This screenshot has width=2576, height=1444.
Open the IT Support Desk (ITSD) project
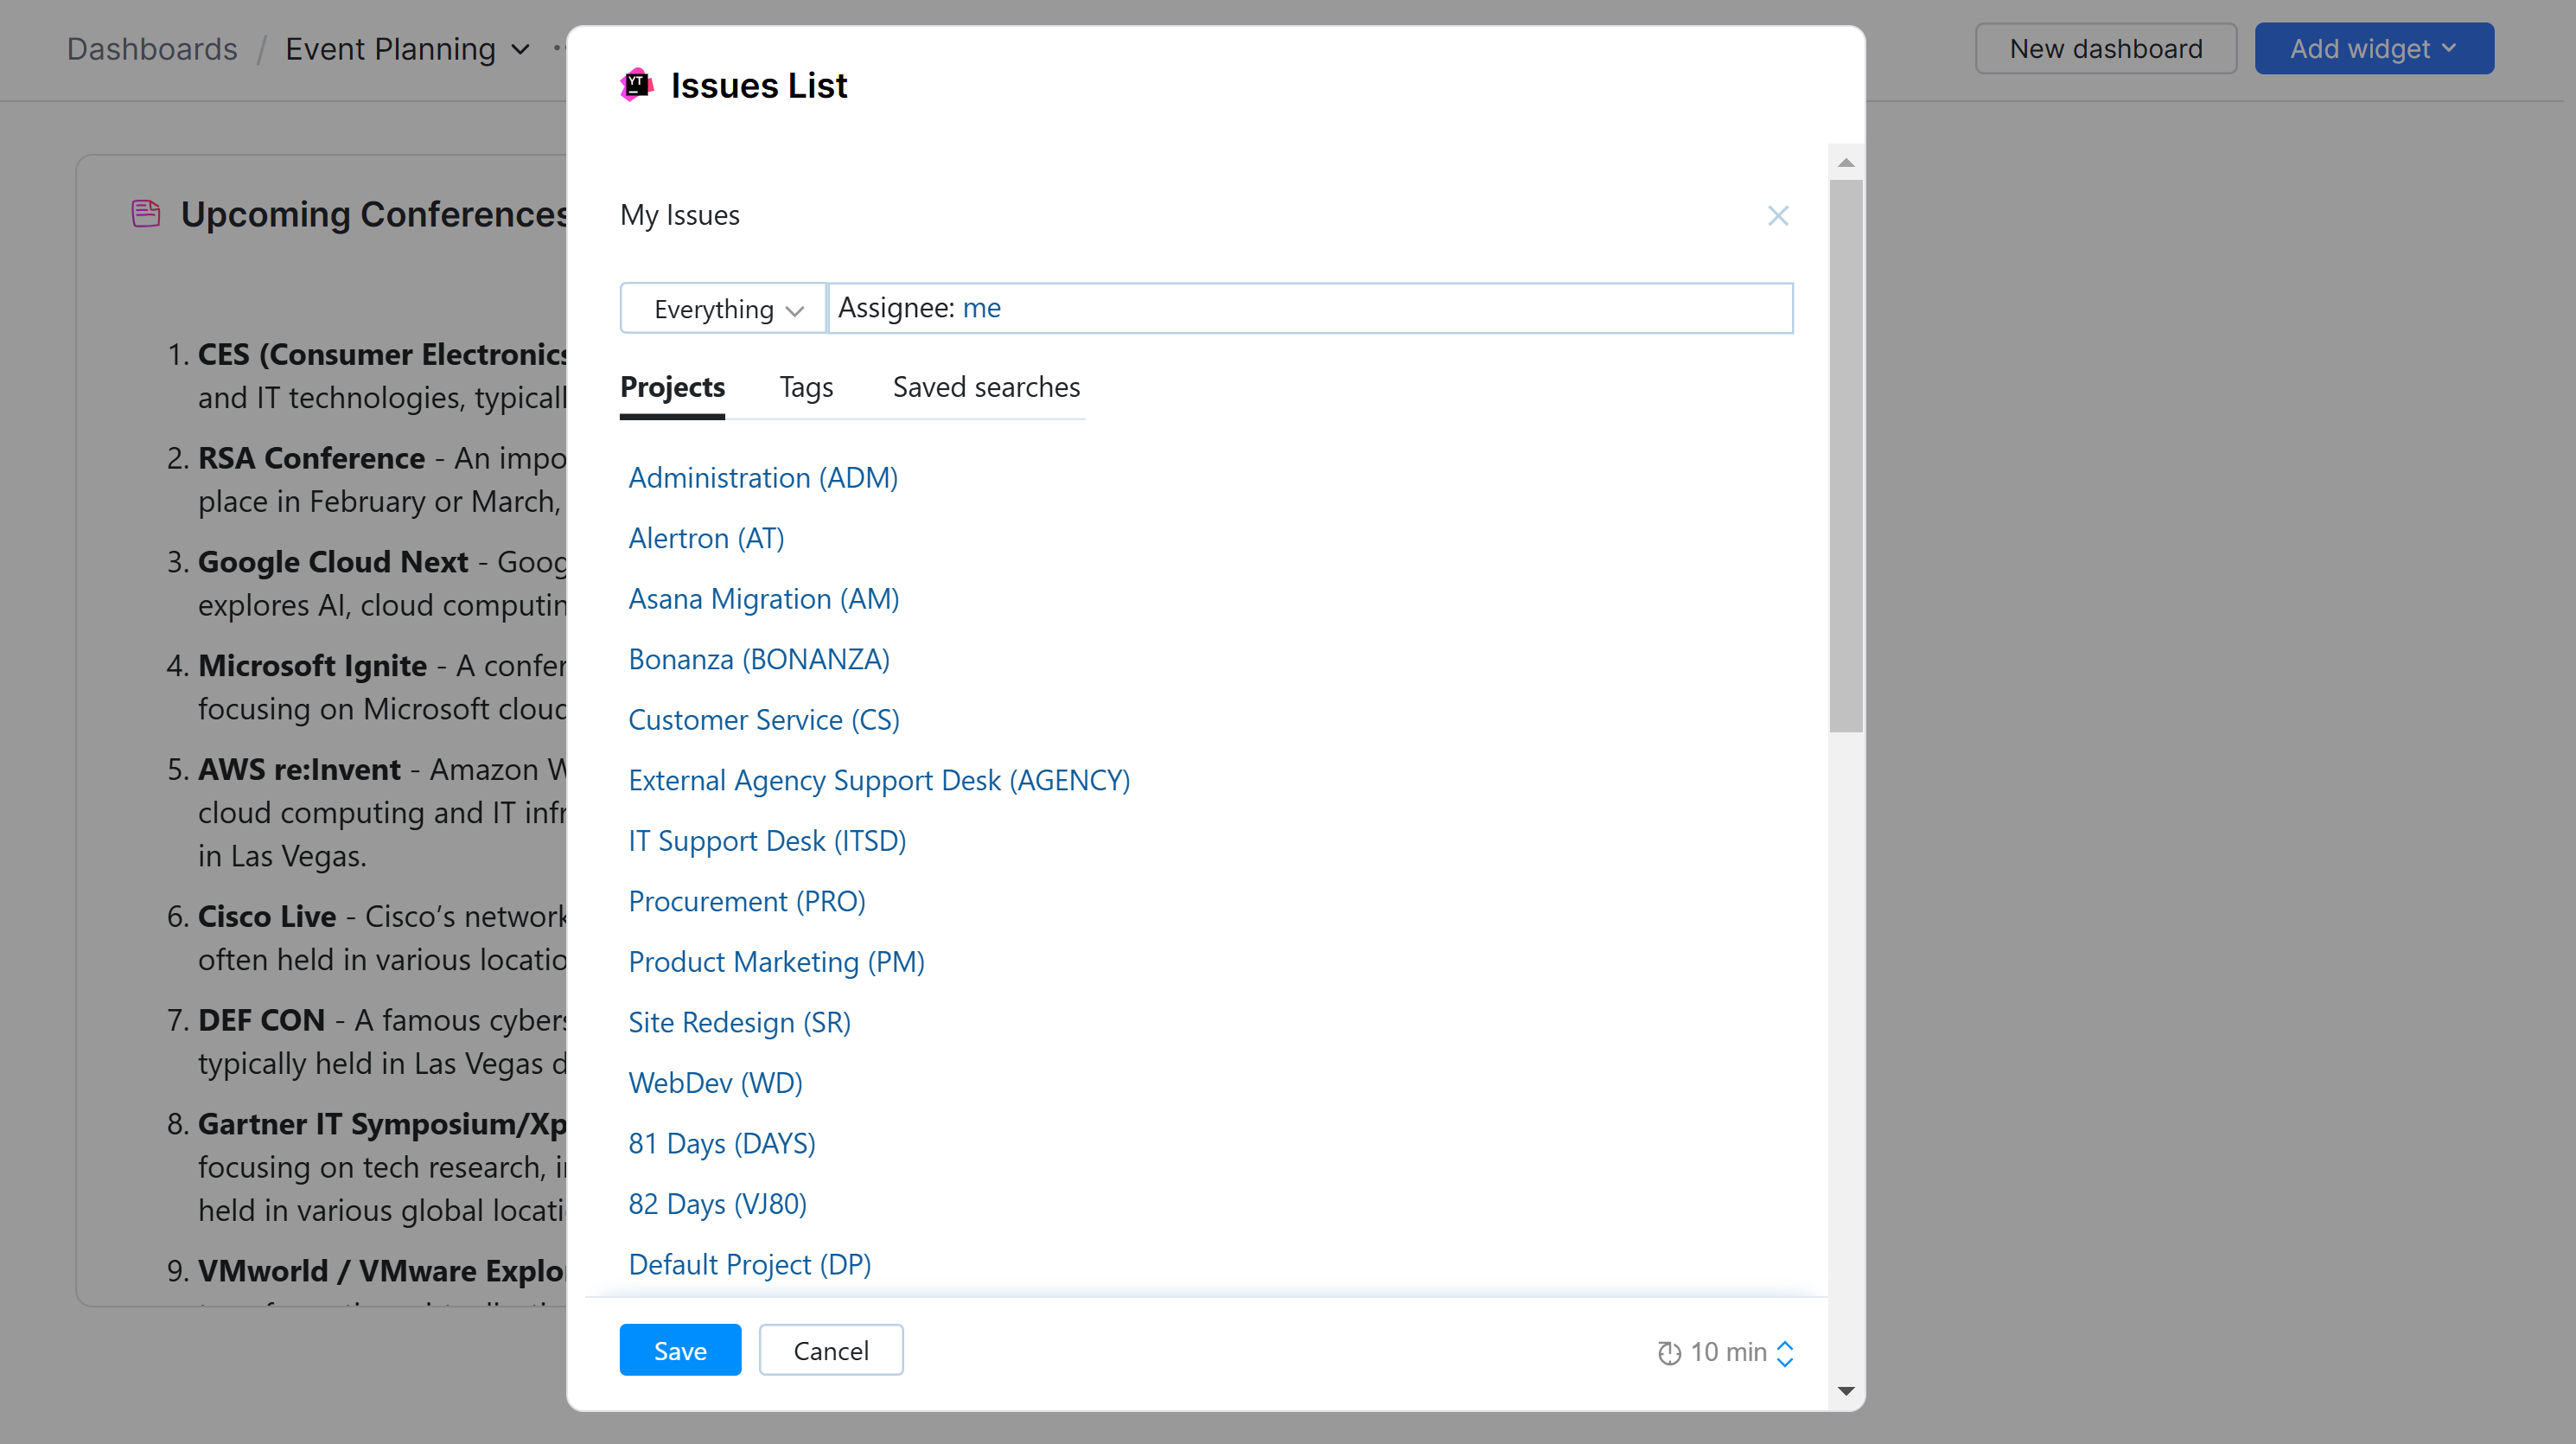[x=766, y=840]
